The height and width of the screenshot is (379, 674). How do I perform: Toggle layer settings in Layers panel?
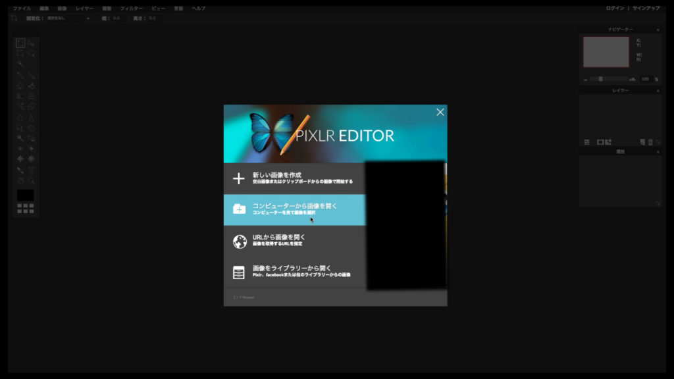coord(586,142)
